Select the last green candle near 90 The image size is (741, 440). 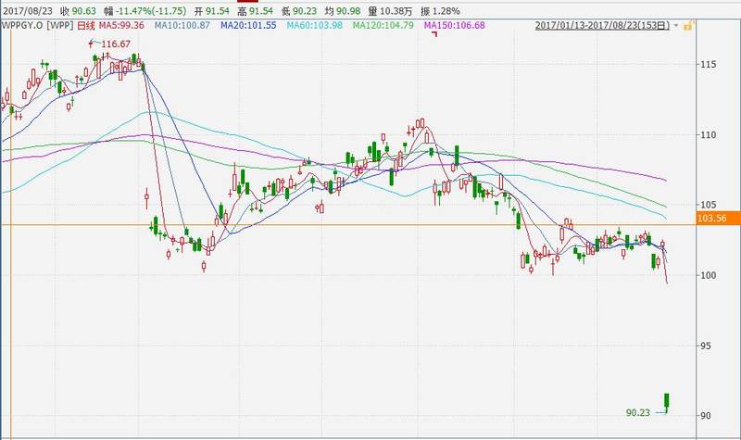[x=666, y=401]
